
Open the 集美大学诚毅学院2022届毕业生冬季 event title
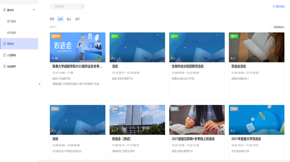pyautogui.click(x=77, y=66)
